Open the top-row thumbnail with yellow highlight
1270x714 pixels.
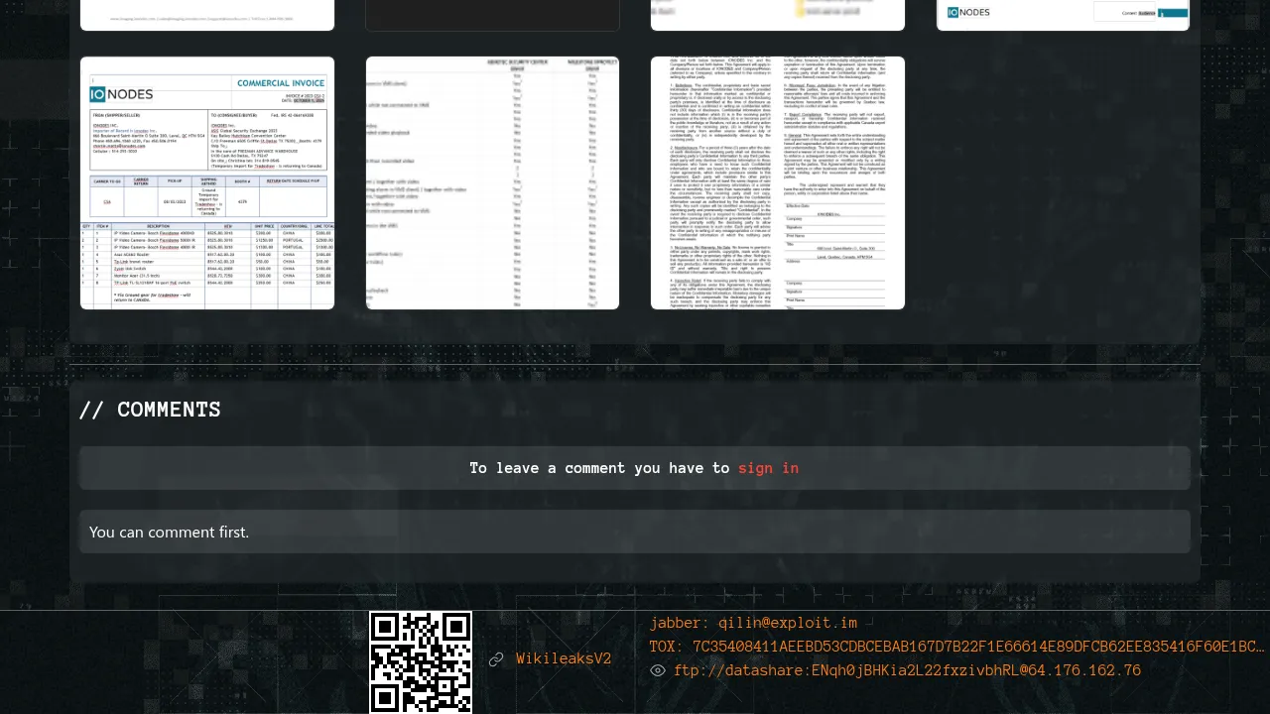(778, 14)
